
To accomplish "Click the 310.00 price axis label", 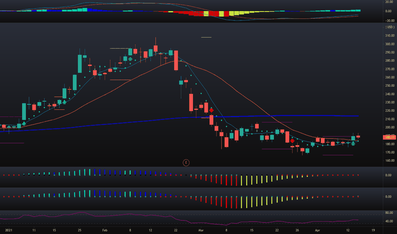I will point(390,36).
